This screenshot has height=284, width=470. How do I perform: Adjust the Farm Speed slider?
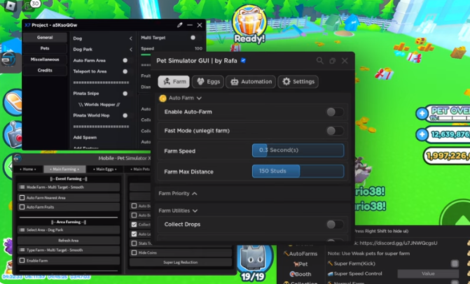tap(298, 150)
